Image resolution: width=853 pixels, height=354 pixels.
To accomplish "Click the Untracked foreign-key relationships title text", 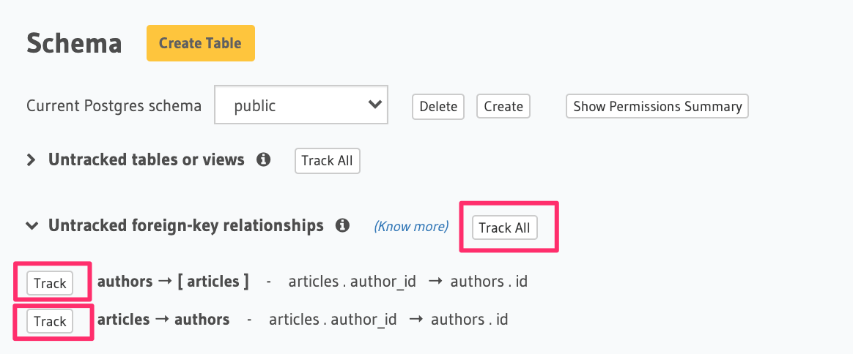I will point(185,225).
